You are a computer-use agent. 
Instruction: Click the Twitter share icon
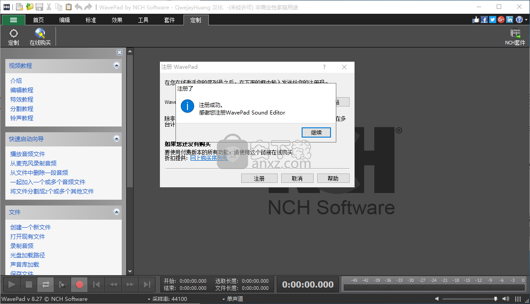[493, 20]
